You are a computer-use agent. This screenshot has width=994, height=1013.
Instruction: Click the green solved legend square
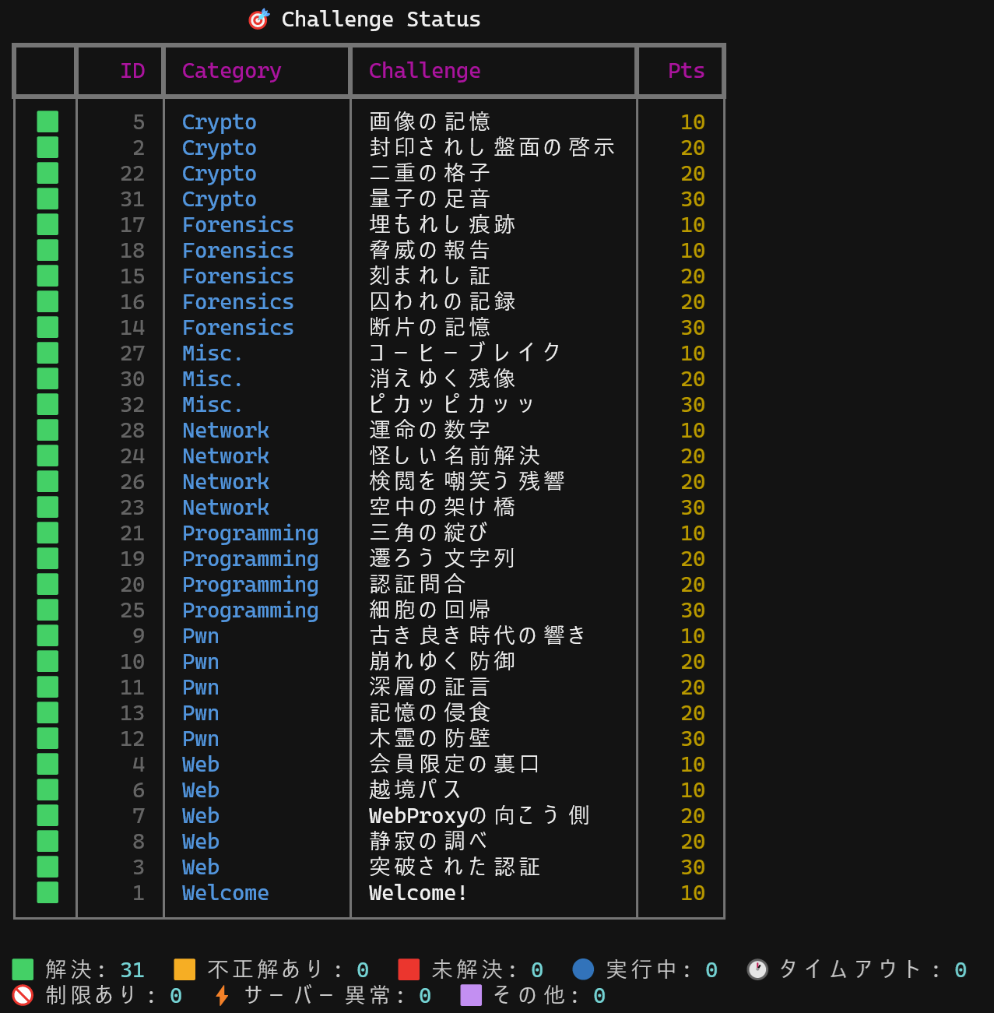23,969
